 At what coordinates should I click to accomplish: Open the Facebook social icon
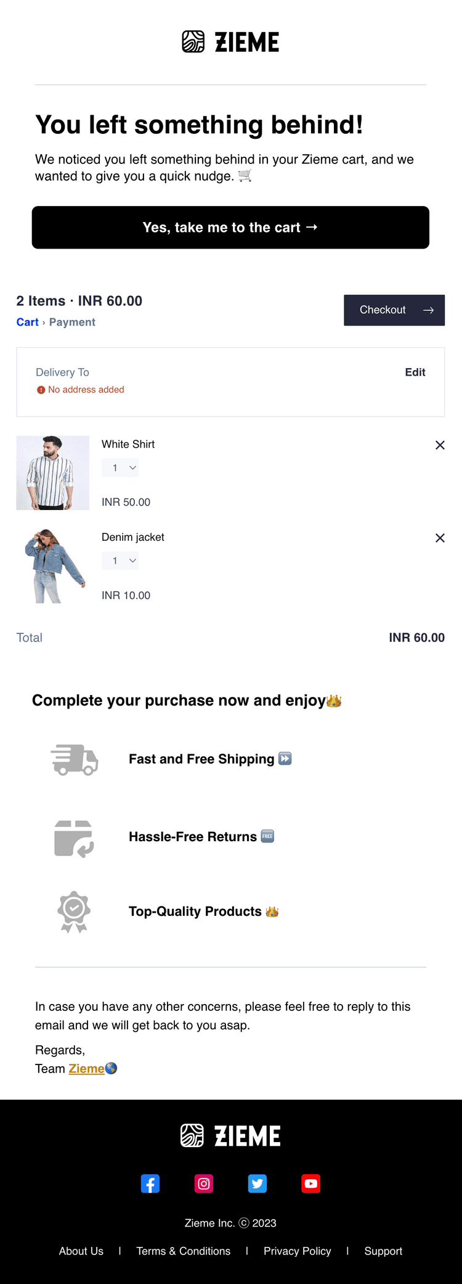coord(150,1183)
